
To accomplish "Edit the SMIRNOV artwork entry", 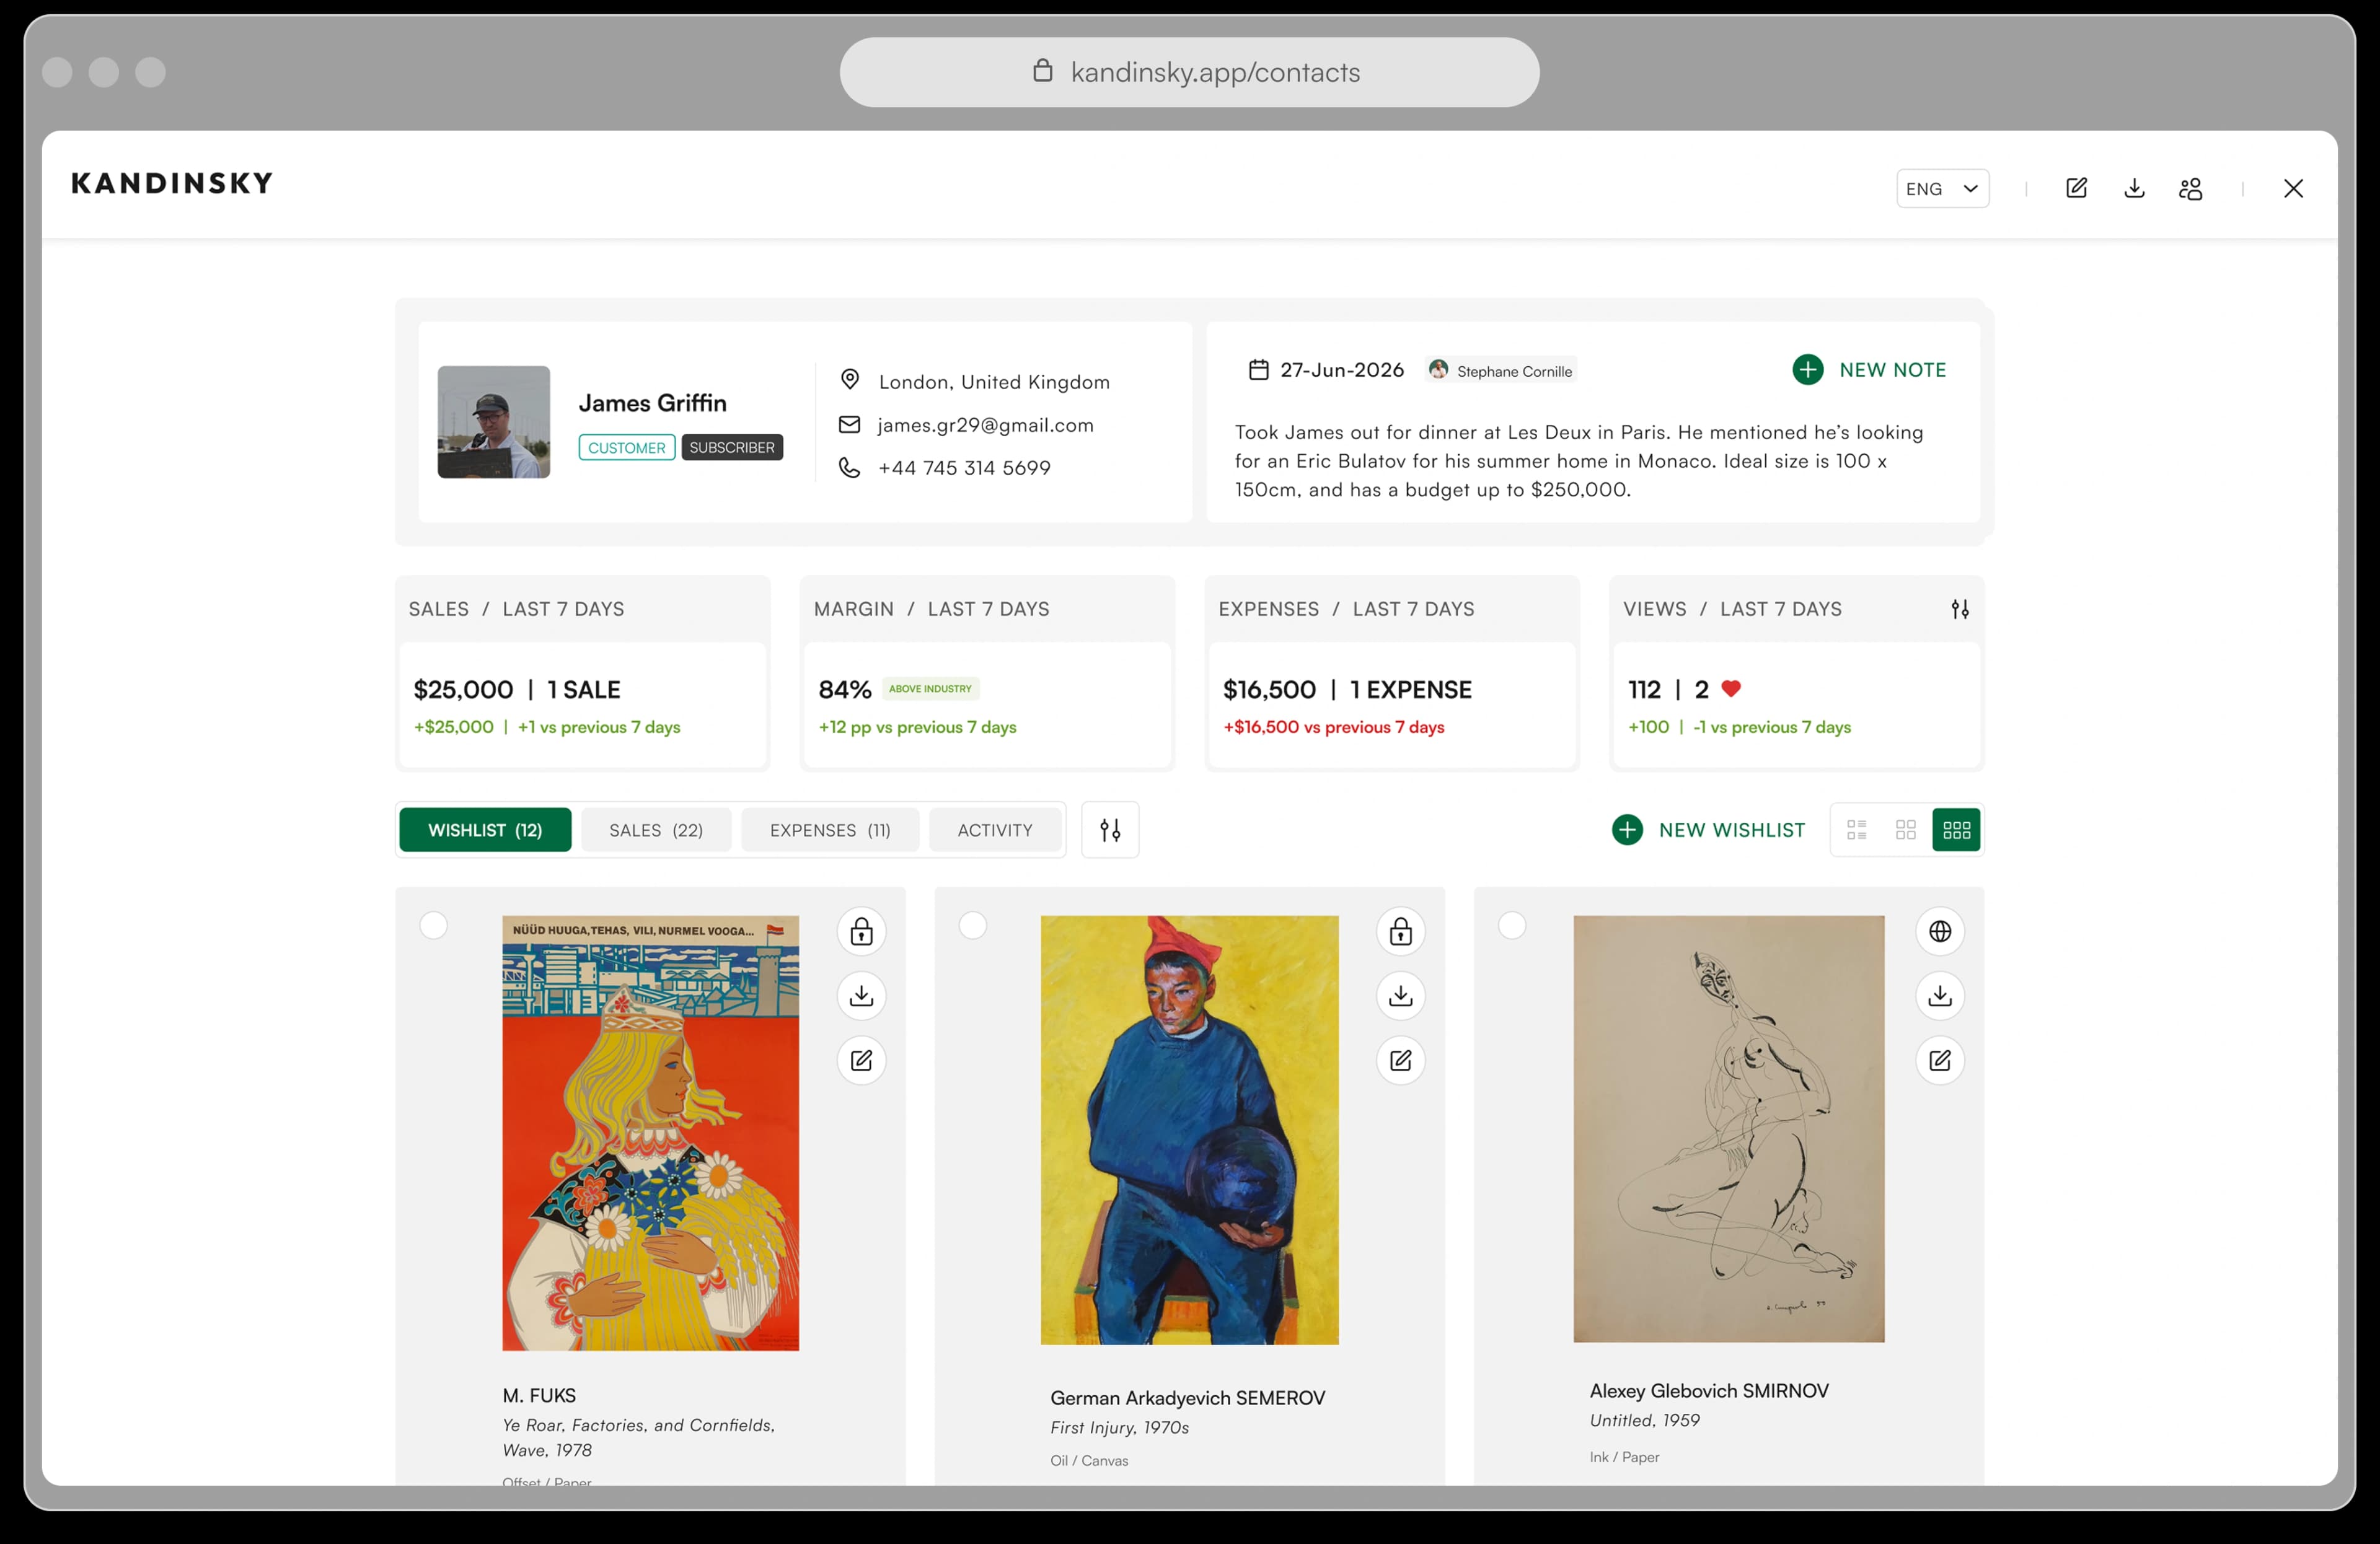I will pyautogui.click(x=1939, y=1060).
